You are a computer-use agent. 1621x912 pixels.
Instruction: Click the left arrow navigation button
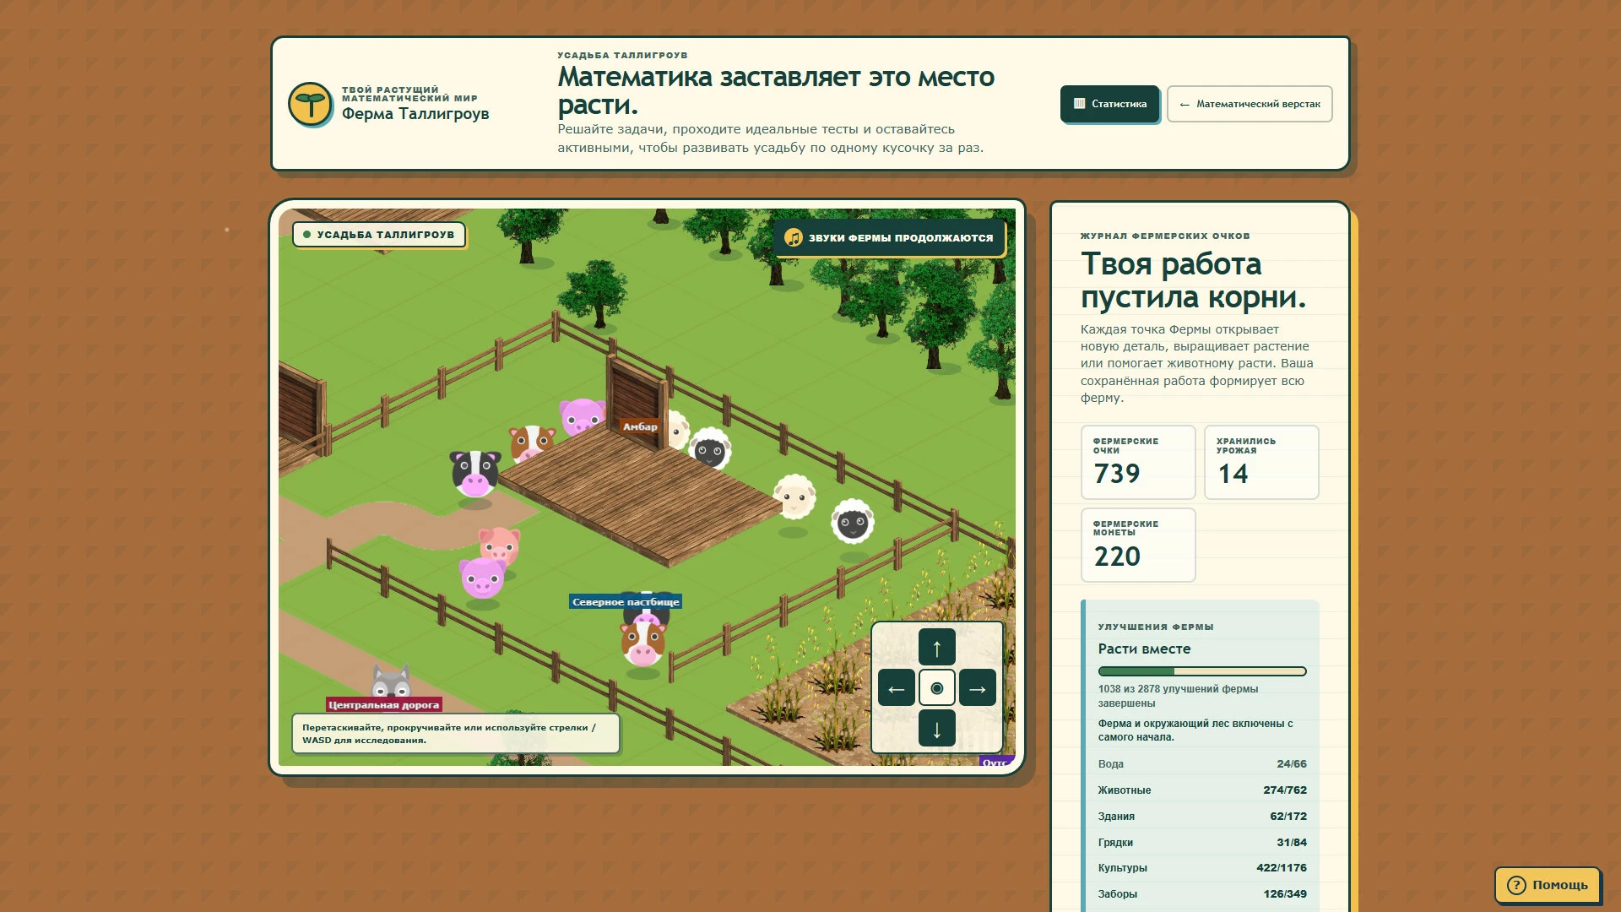(897, 688)
